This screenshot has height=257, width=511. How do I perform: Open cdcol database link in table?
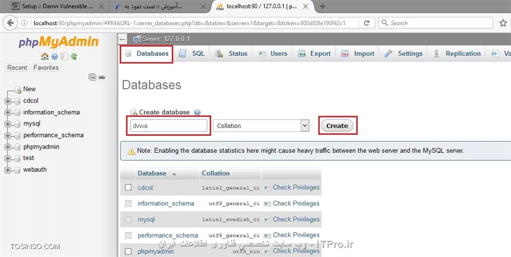point(145,188)
